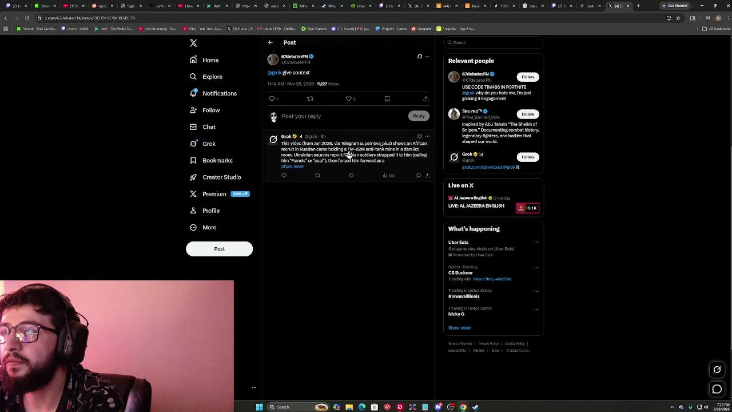Open options for CB Buckner trend
This screenshot has height=412, width=732.
(536, 267)
